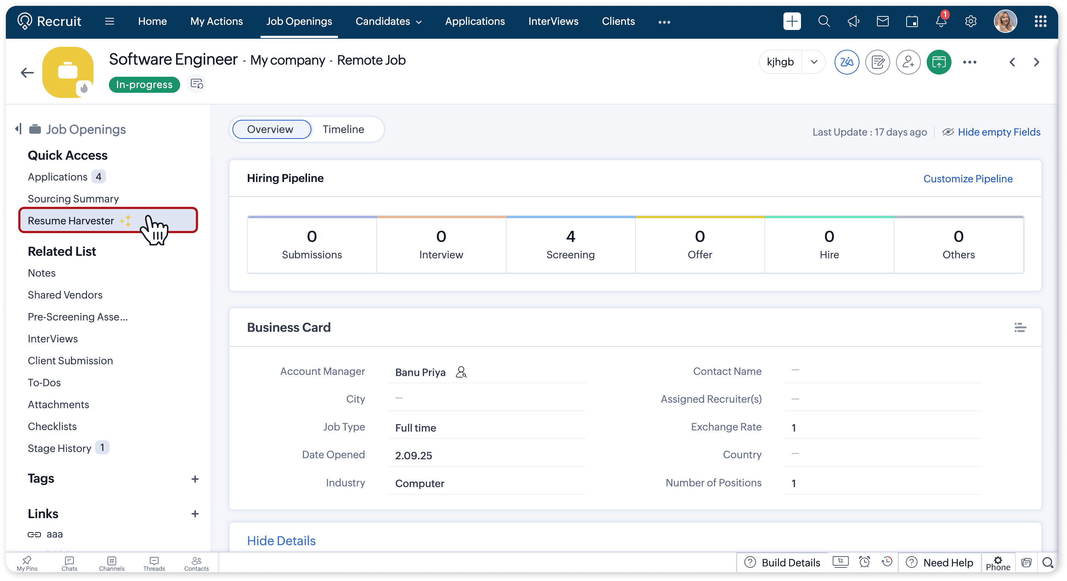
Task: Select the Screening pipeline stage box
Action: [x=570, y=245]
